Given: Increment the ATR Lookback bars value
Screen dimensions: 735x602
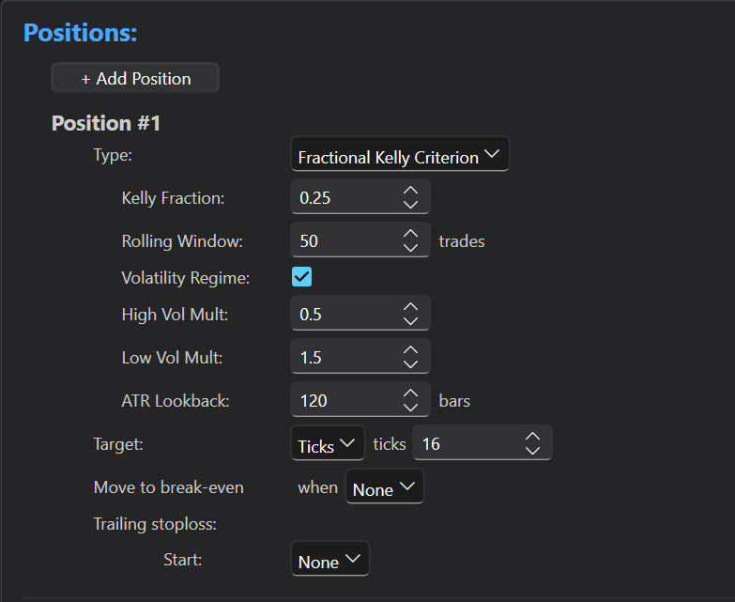Looking at the screenshot, I should [x=410, y=394].
